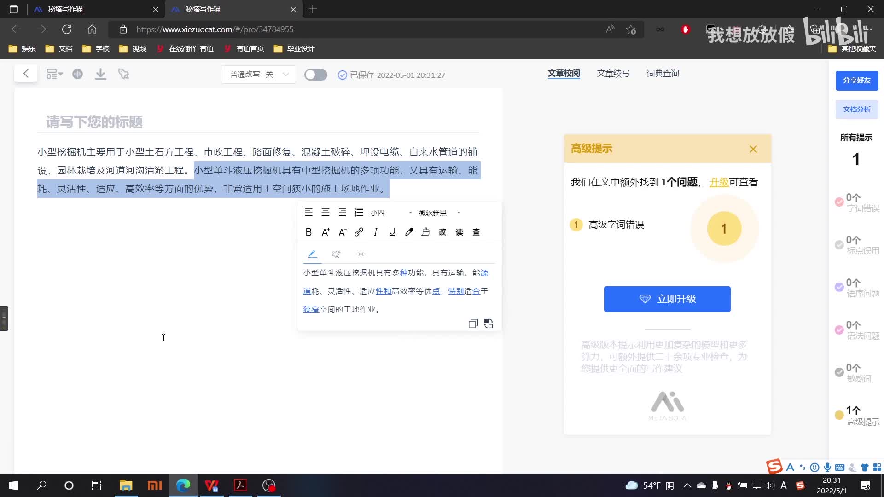The image size is (884, 497).
Task: Toggle the rewrite mode switch on
Action: click(x=315, y=75)
